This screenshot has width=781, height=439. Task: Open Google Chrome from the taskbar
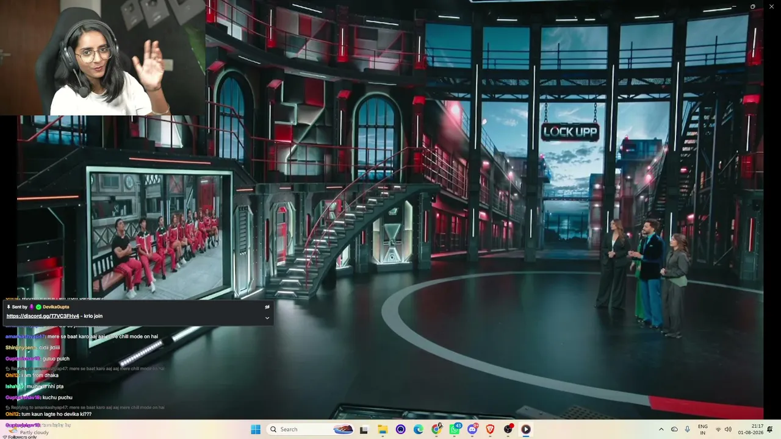437,429
